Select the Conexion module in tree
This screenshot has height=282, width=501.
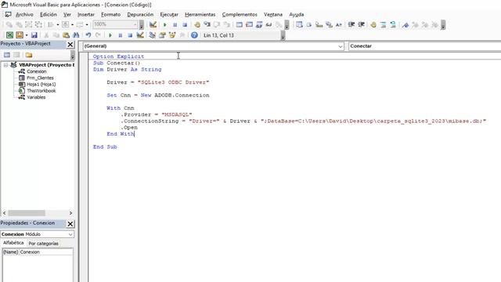click(x=37, y=71)
